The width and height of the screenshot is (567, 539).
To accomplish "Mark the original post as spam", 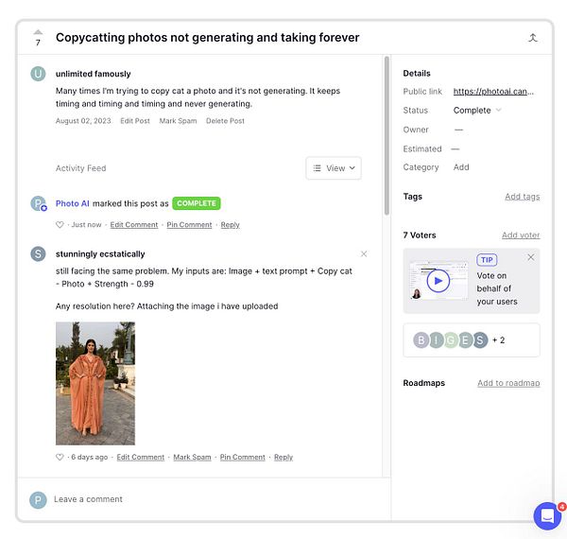I will pos(178,121).
